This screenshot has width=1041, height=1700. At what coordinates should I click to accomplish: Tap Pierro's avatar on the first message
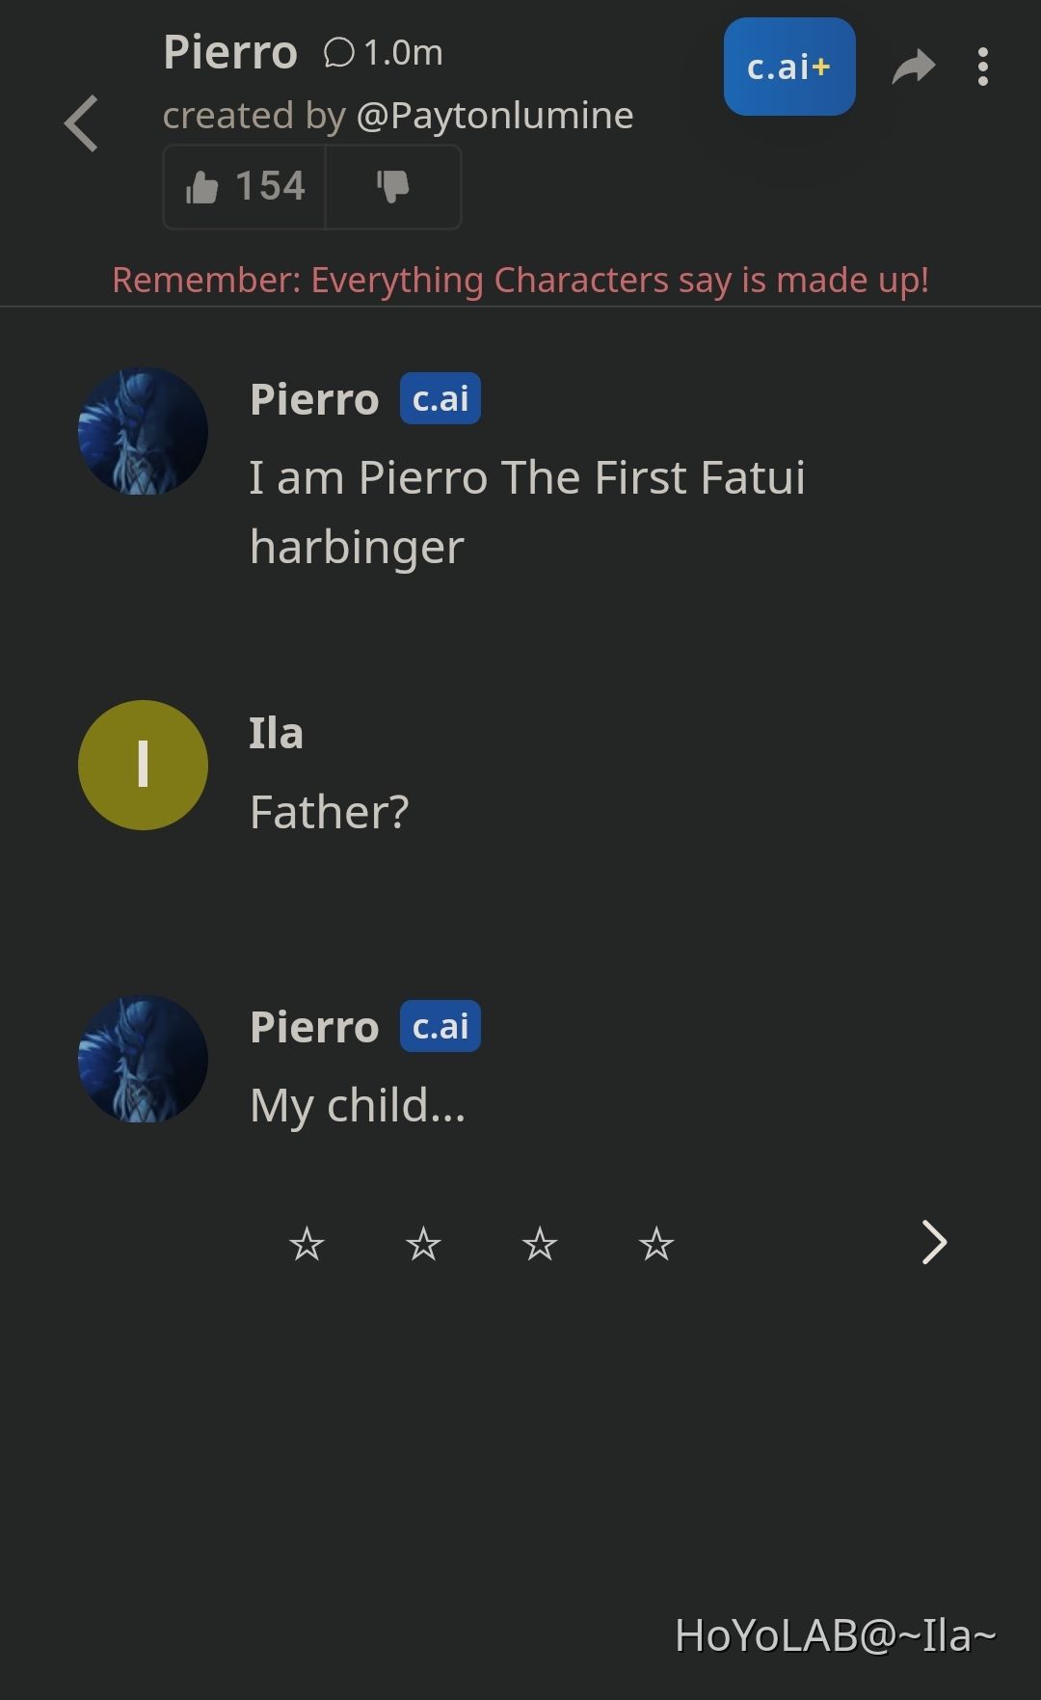pyautogui.click(x=143, y=431)
